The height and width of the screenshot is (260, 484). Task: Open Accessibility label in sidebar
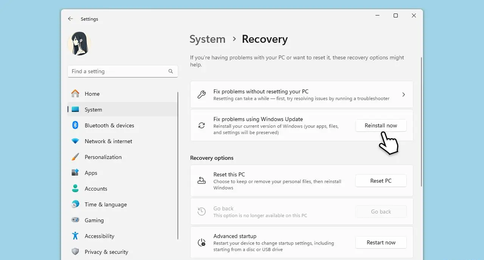coord(99,236)
